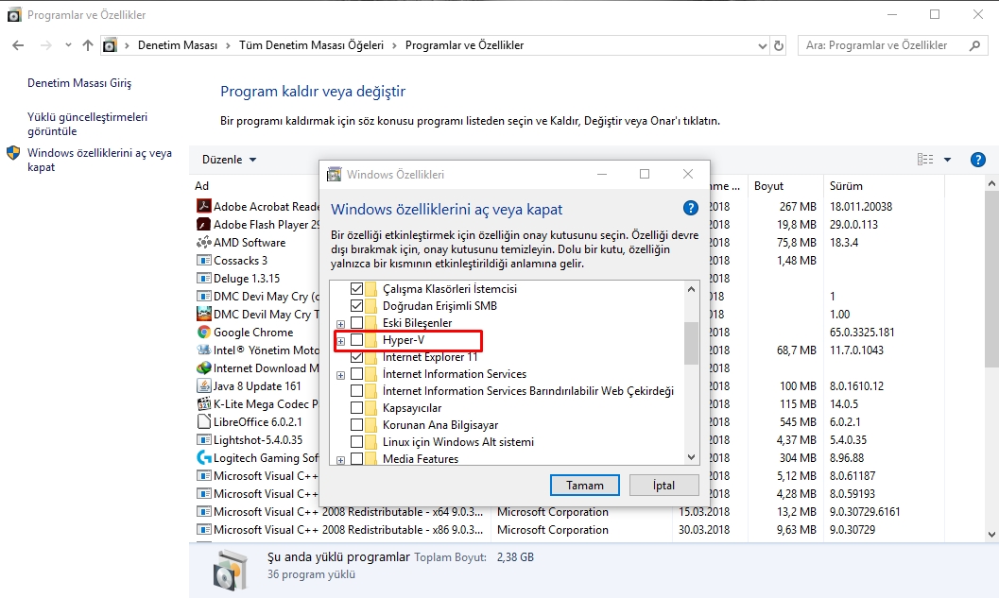
Task: Enable Linux için Windows Alt sistemi checkbox
Action: pyautogui.click(x=357, y=442)
